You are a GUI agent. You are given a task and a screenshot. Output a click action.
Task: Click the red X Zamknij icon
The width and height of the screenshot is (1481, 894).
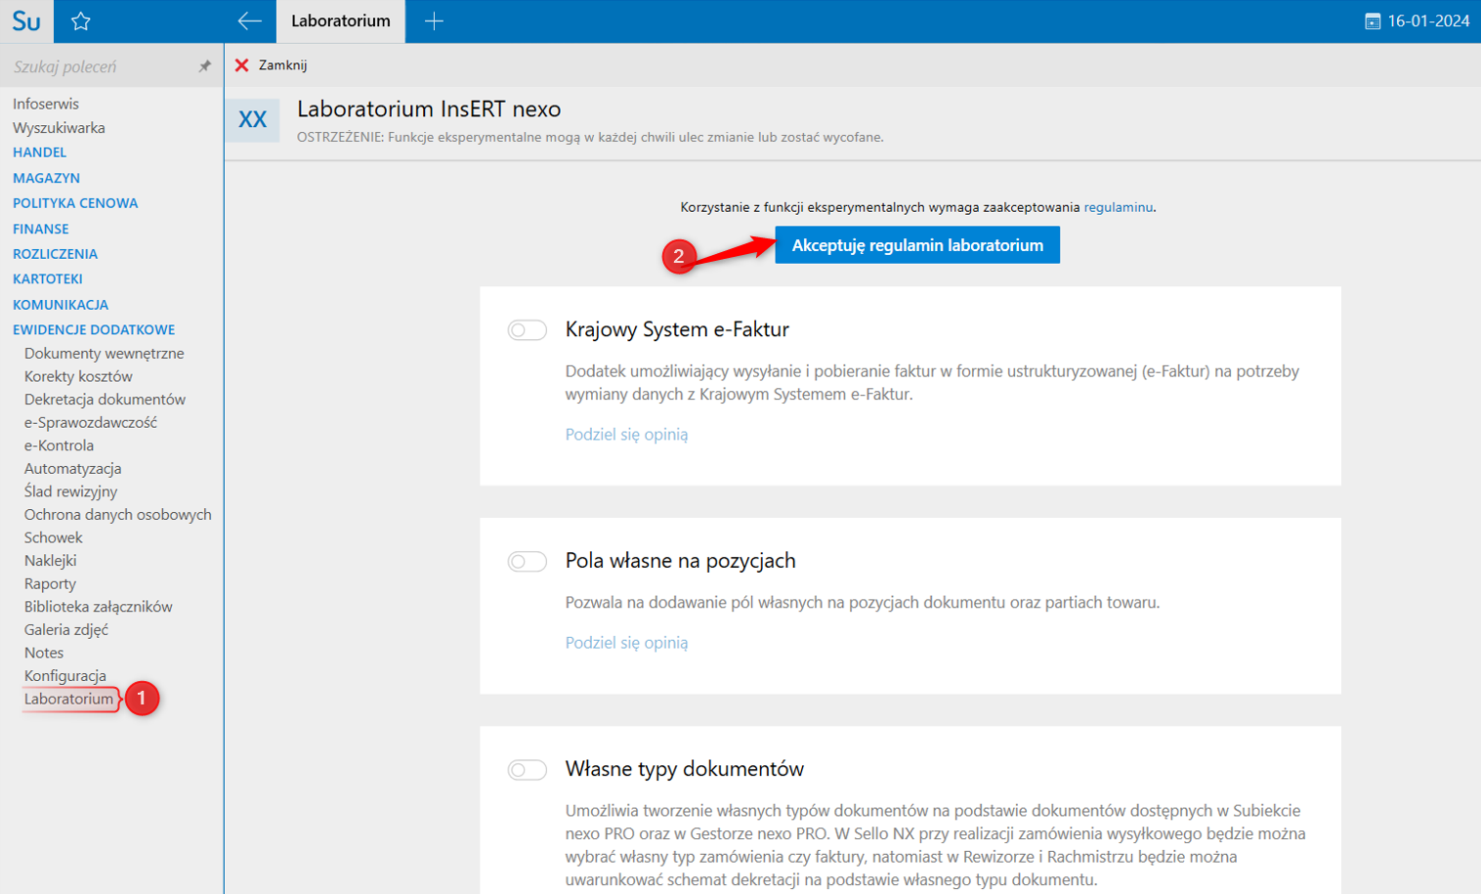tap(242, 65)
